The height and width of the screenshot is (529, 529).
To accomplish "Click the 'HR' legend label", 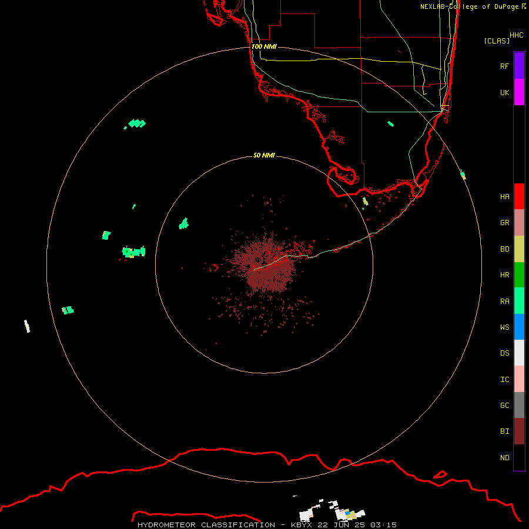I will point(504,275).
